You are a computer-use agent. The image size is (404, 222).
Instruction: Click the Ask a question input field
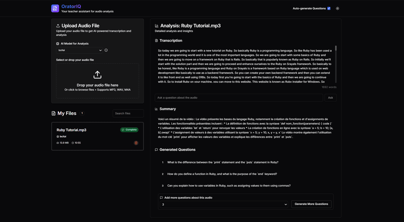[x=239, y=98]
